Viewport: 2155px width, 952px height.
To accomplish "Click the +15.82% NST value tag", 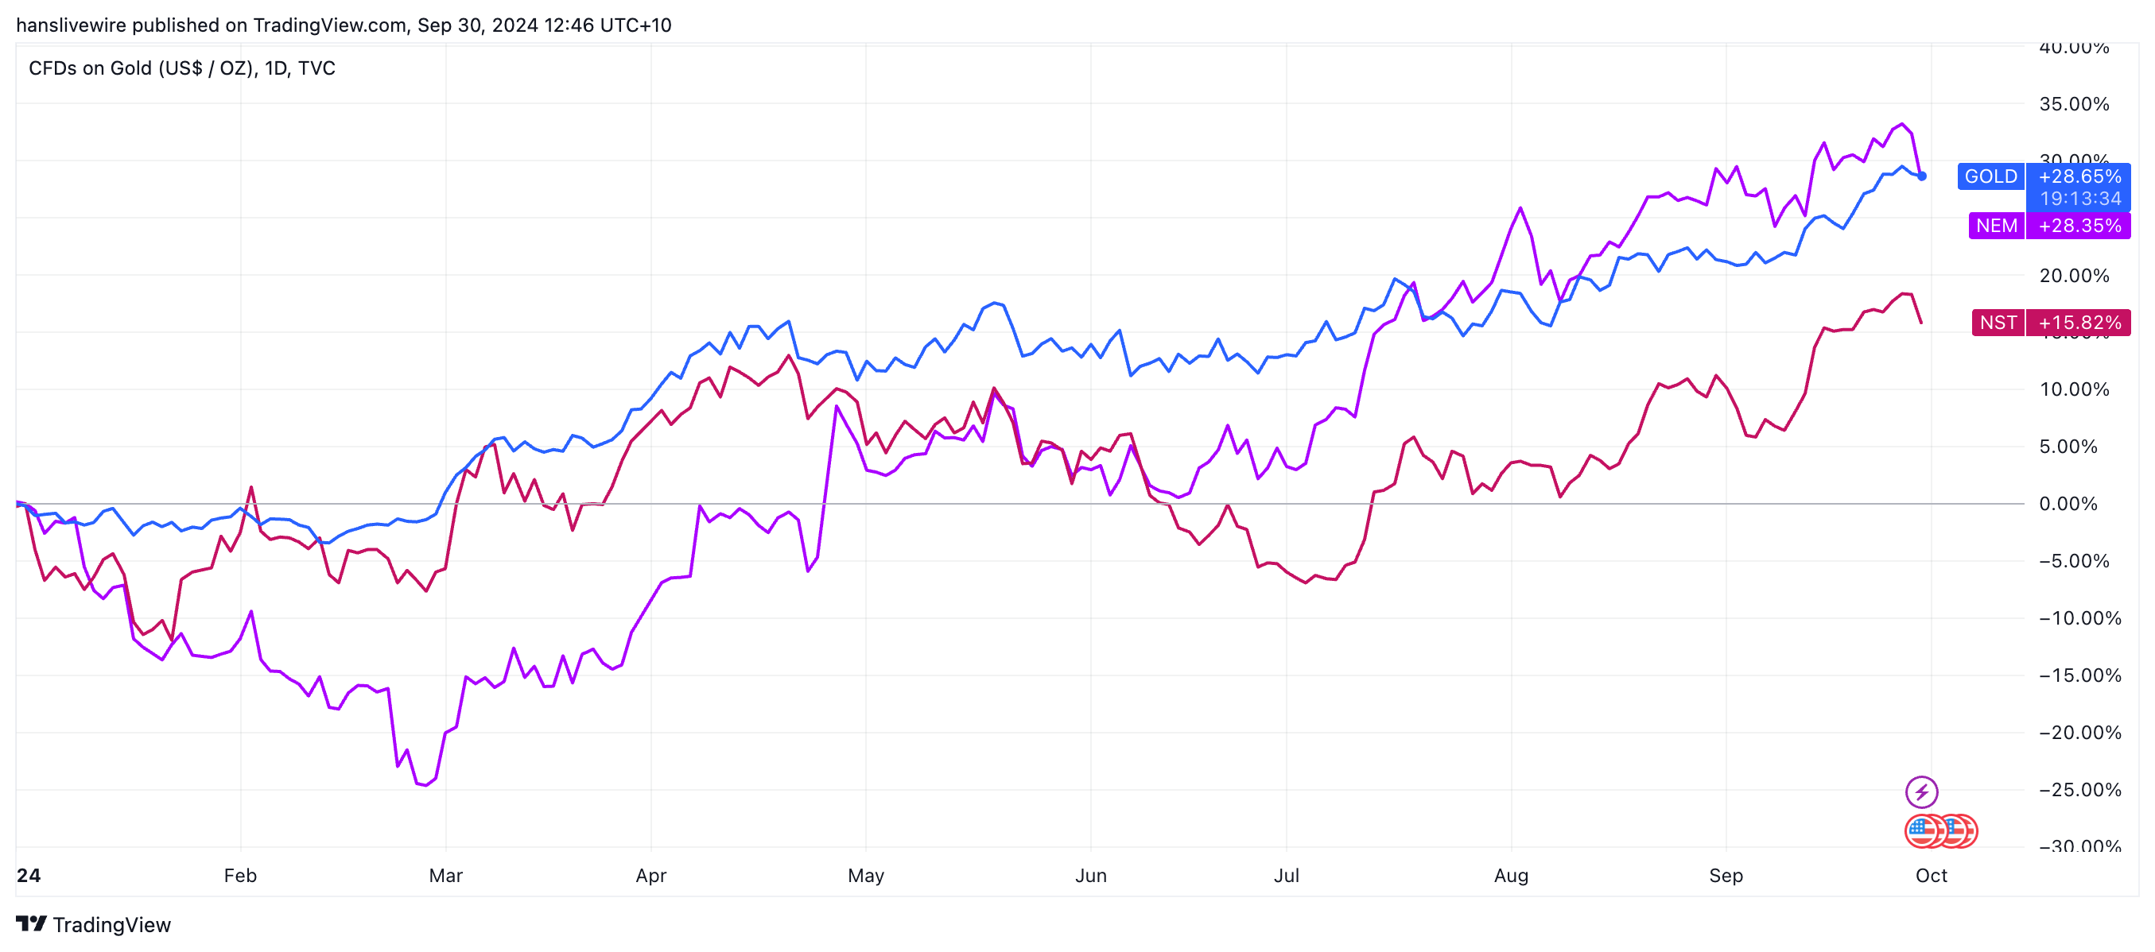I will (x=2079, y=323).
